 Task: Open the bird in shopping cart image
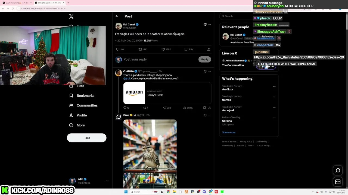tap(150, 154)
